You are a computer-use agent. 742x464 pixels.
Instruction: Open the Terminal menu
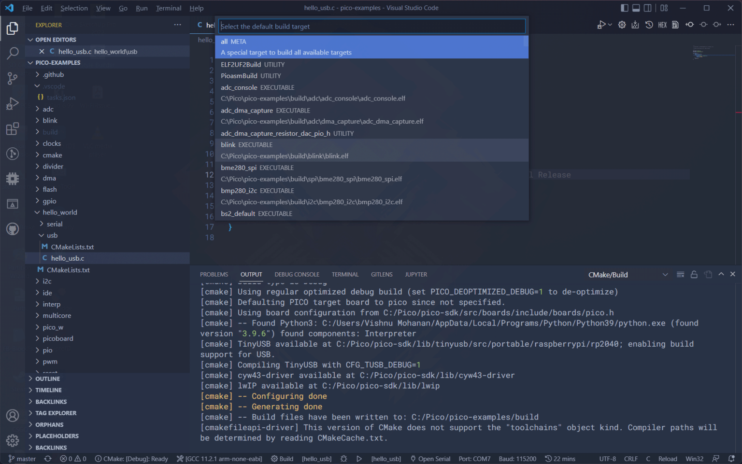point(168,8)
